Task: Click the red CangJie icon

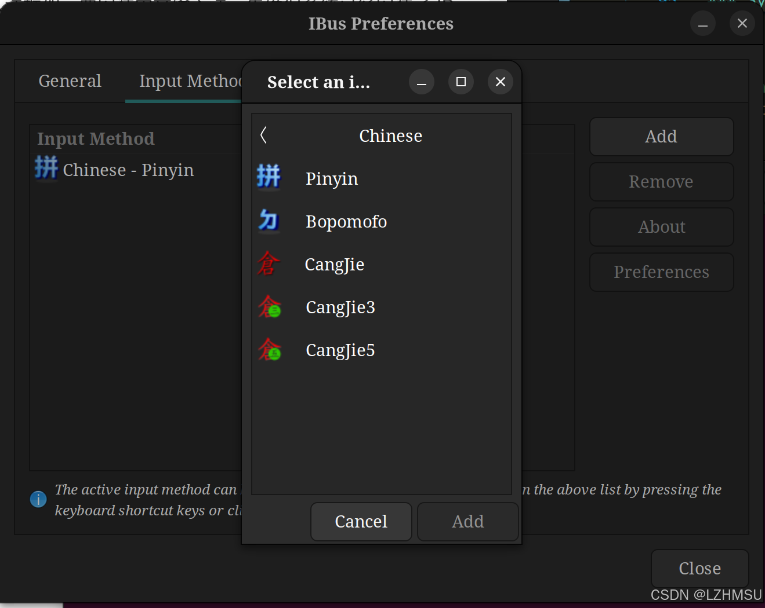Action: (269, 263)
